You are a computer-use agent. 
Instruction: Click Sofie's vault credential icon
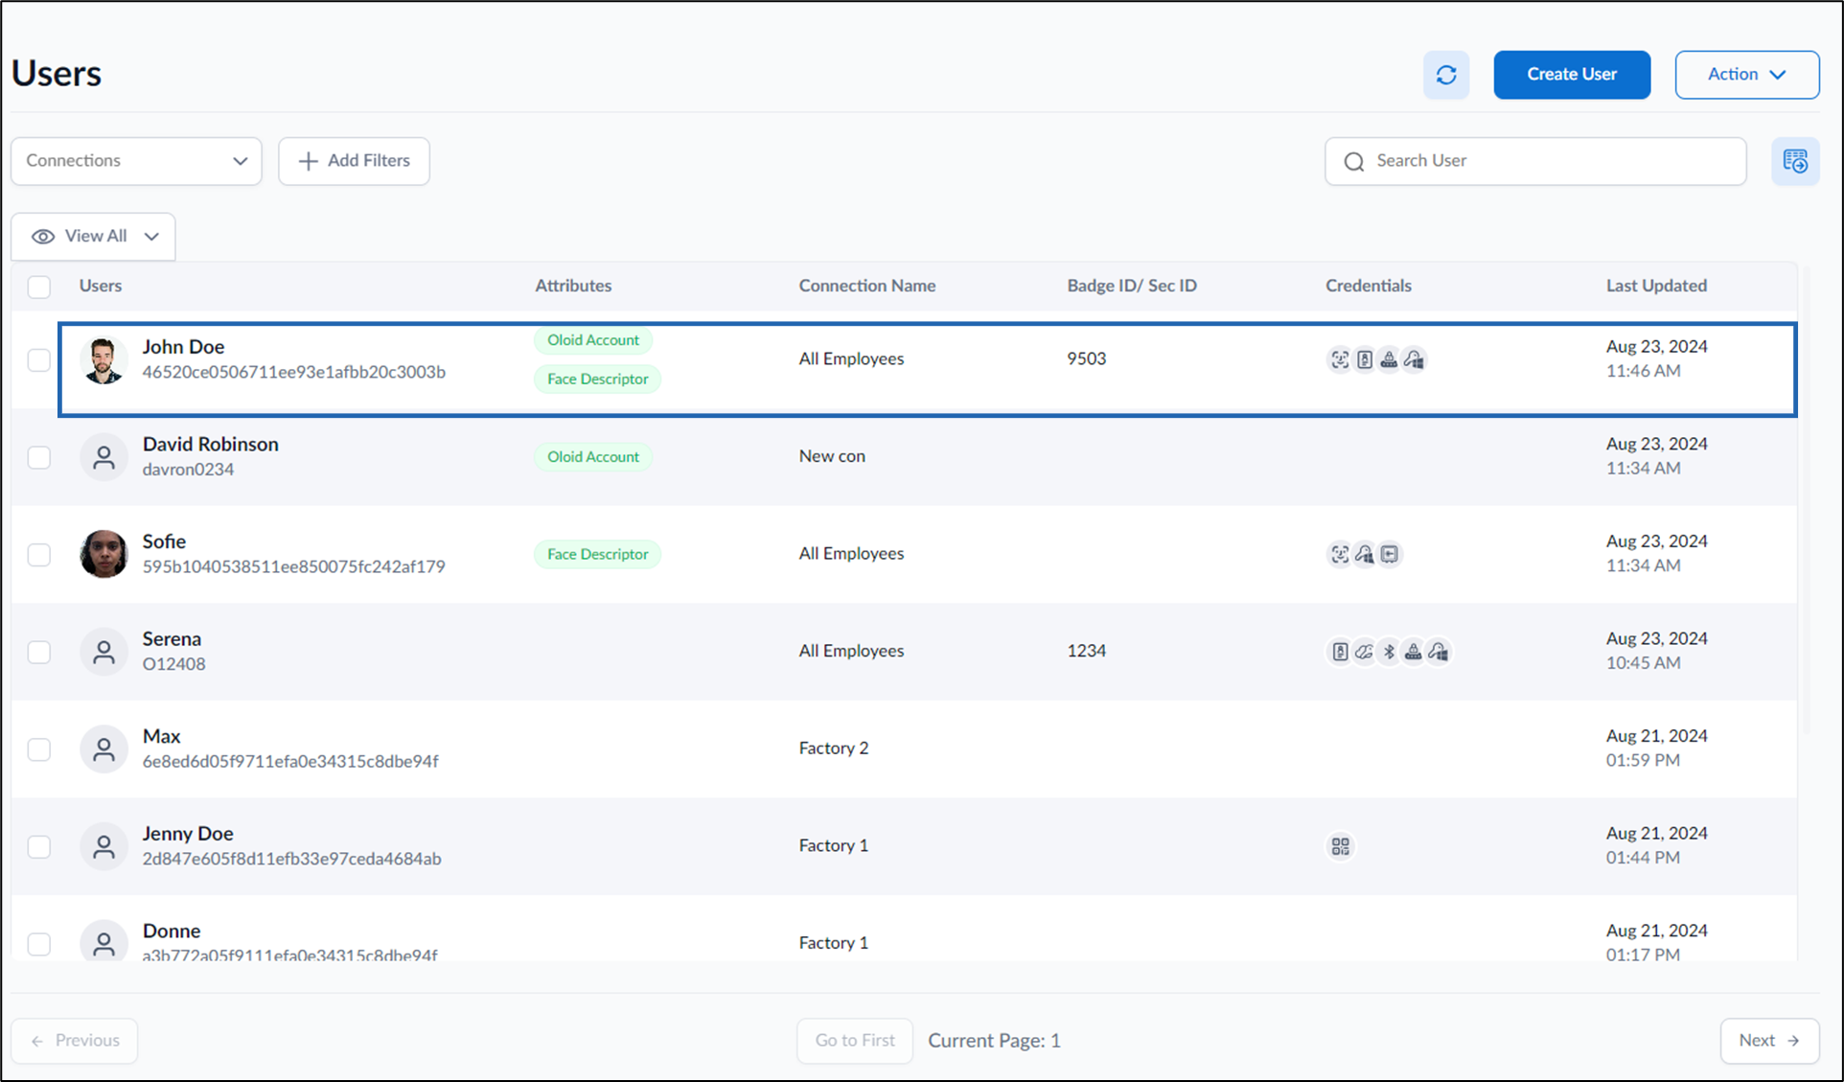(1389, 554)
